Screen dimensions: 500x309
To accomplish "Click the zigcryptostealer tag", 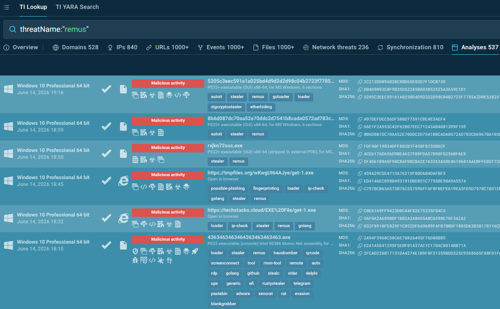I will pyautogui.click(x=226, y=107).
